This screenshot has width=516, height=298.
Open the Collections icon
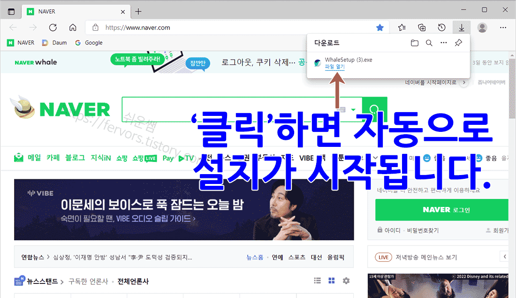coord(422,28)
